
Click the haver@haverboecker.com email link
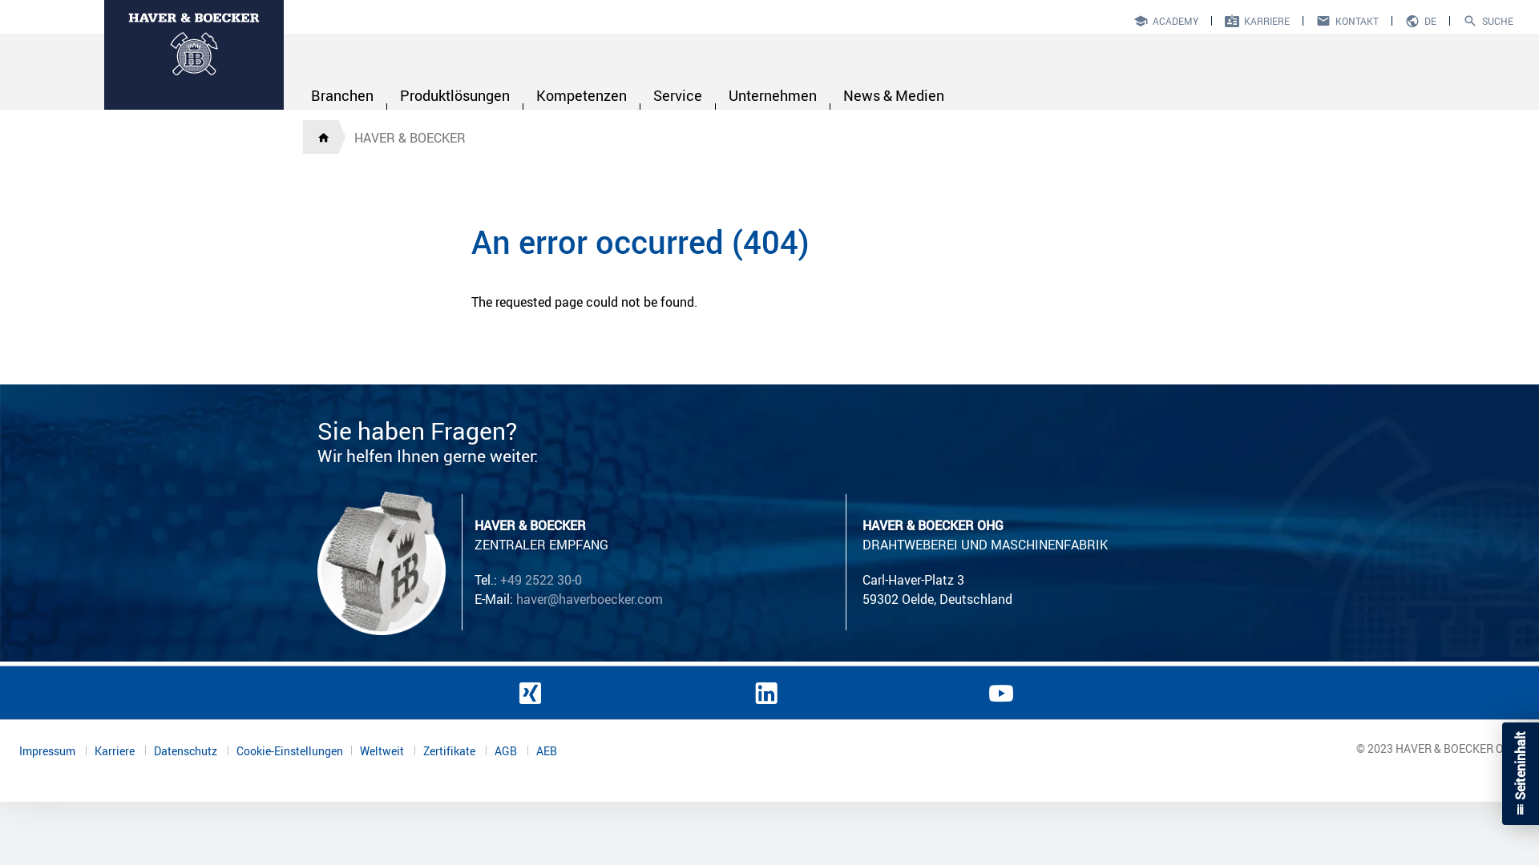pyautogui.click(x=589, y=599)
